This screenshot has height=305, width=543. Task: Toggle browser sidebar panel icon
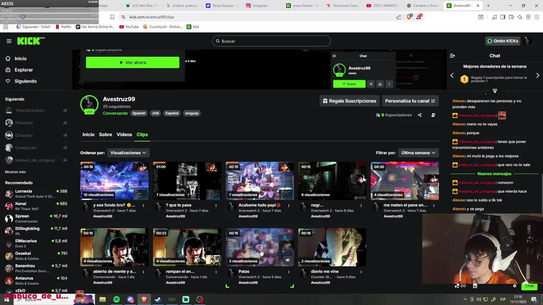pos(502,17)
